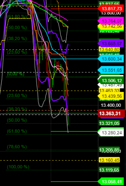Click the (23,60 %) label beside 13.439,56
Viewport: 126px width, 186px height.
17,96
